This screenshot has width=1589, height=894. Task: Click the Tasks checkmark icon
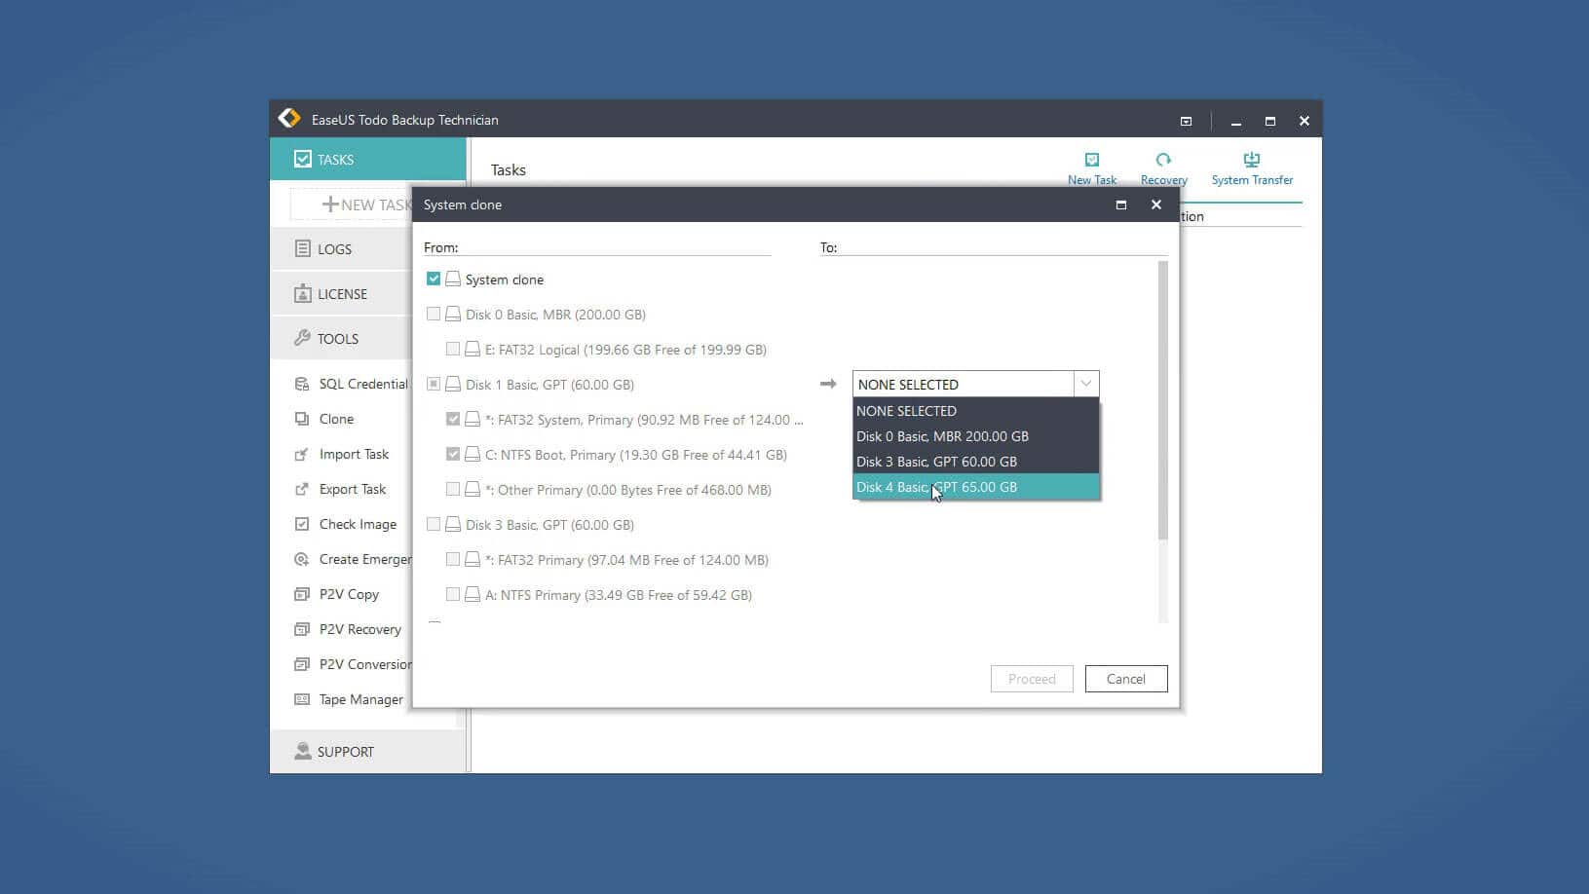click(x=303, y=159)
